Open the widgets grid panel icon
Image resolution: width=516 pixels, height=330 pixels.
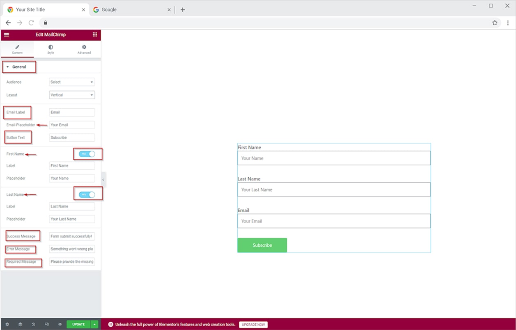pos(95,35)
